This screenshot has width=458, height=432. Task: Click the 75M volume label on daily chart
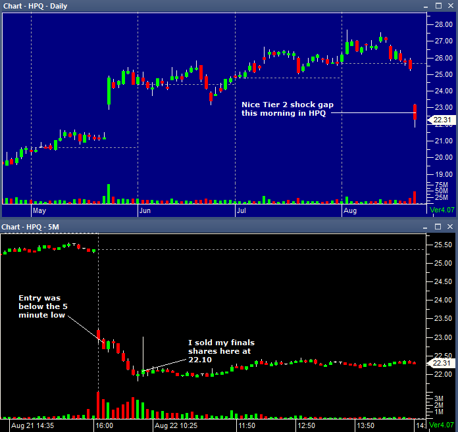(x=442, y=185)
